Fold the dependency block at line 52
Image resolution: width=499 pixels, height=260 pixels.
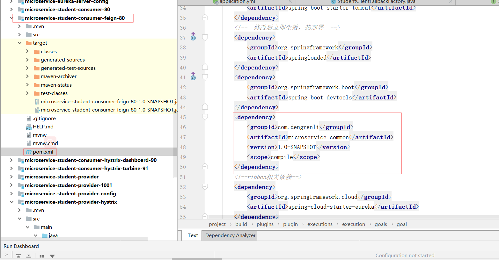pos(205,187)
